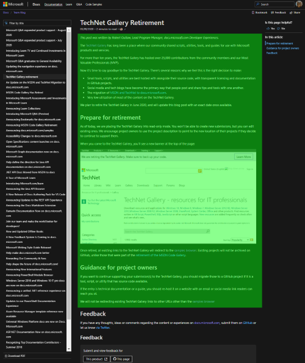
Task: Jump to Prepare for retirement section link
Action: [279, 43]
